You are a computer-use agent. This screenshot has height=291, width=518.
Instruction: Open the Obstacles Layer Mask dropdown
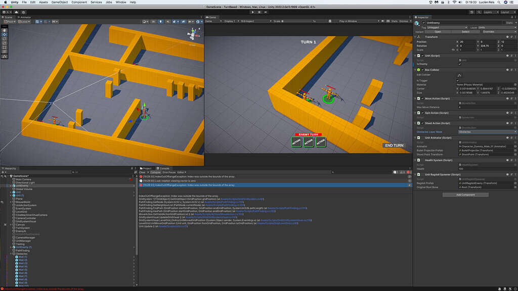pos(487,132)
